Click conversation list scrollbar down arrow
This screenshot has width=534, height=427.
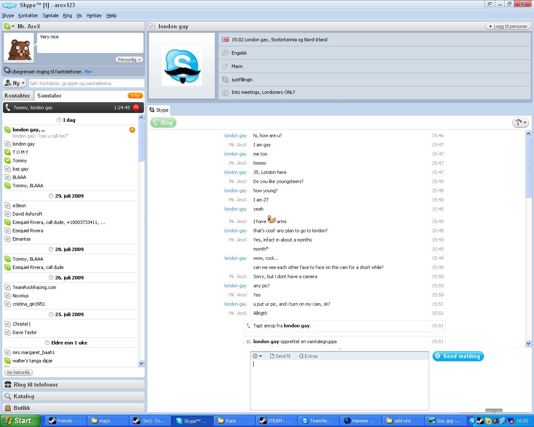coord(141,364)
